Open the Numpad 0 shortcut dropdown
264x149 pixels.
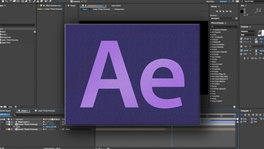pyautogui.click(x=222, y=18)
